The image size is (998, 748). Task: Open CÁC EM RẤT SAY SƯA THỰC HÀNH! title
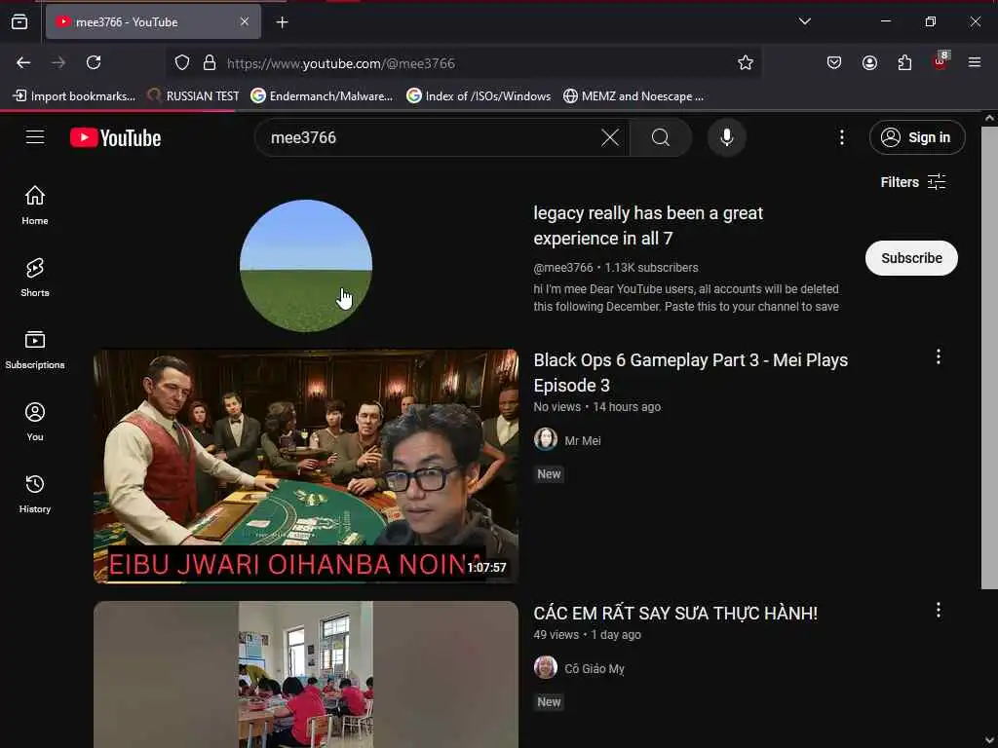[x=675, y=614]
